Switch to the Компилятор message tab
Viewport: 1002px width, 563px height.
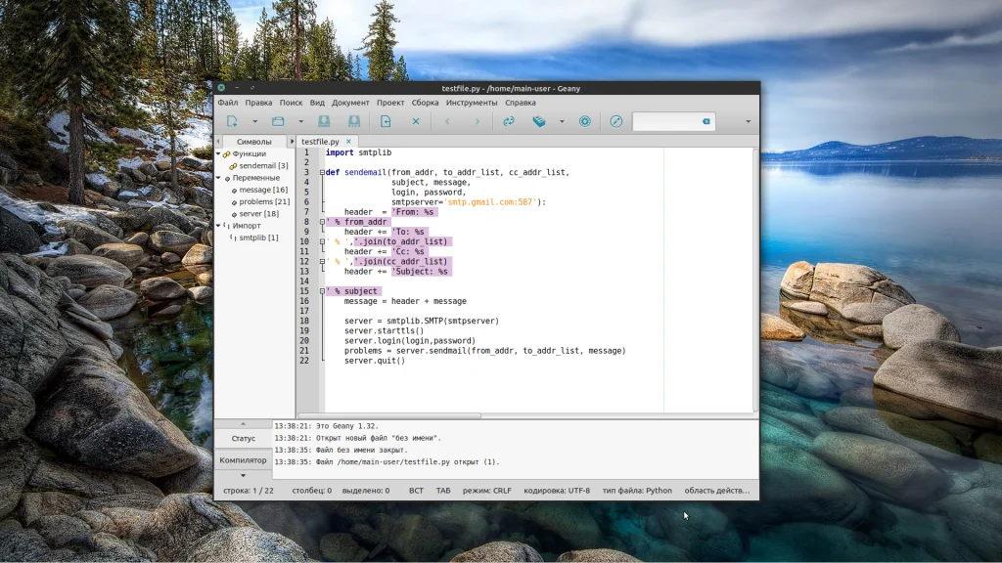[x=243, y=459]
